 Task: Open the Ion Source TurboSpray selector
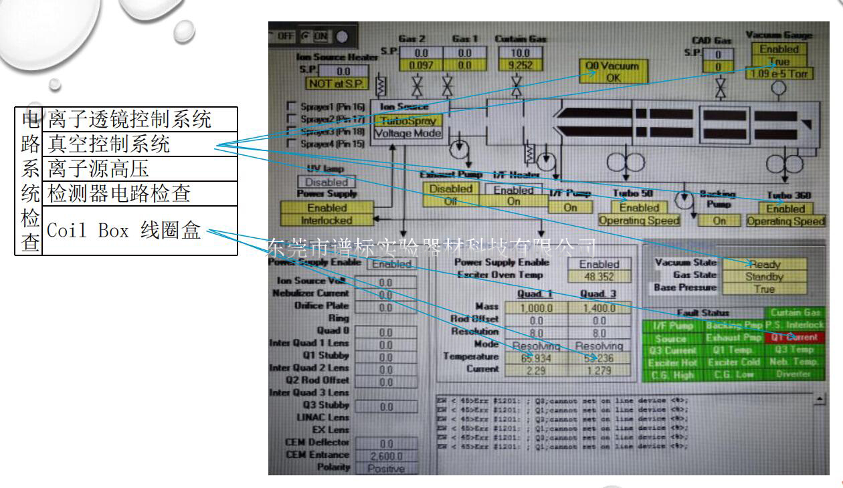click(408, 121)
